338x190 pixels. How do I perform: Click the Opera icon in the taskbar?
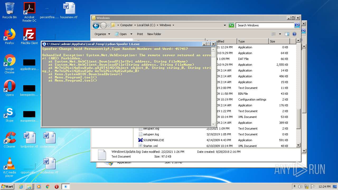(x=57, y=187)
